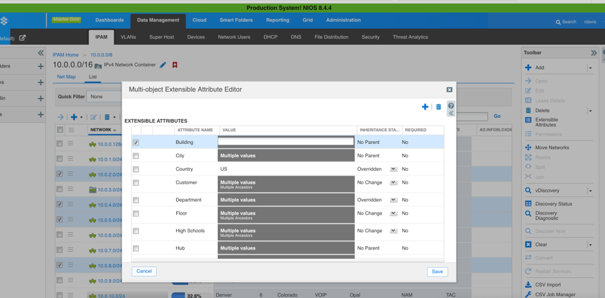The height and width of the screenshot is (298, 605).
Task: Open the Floor inheritance status dropdown
Action: (393, 213)
